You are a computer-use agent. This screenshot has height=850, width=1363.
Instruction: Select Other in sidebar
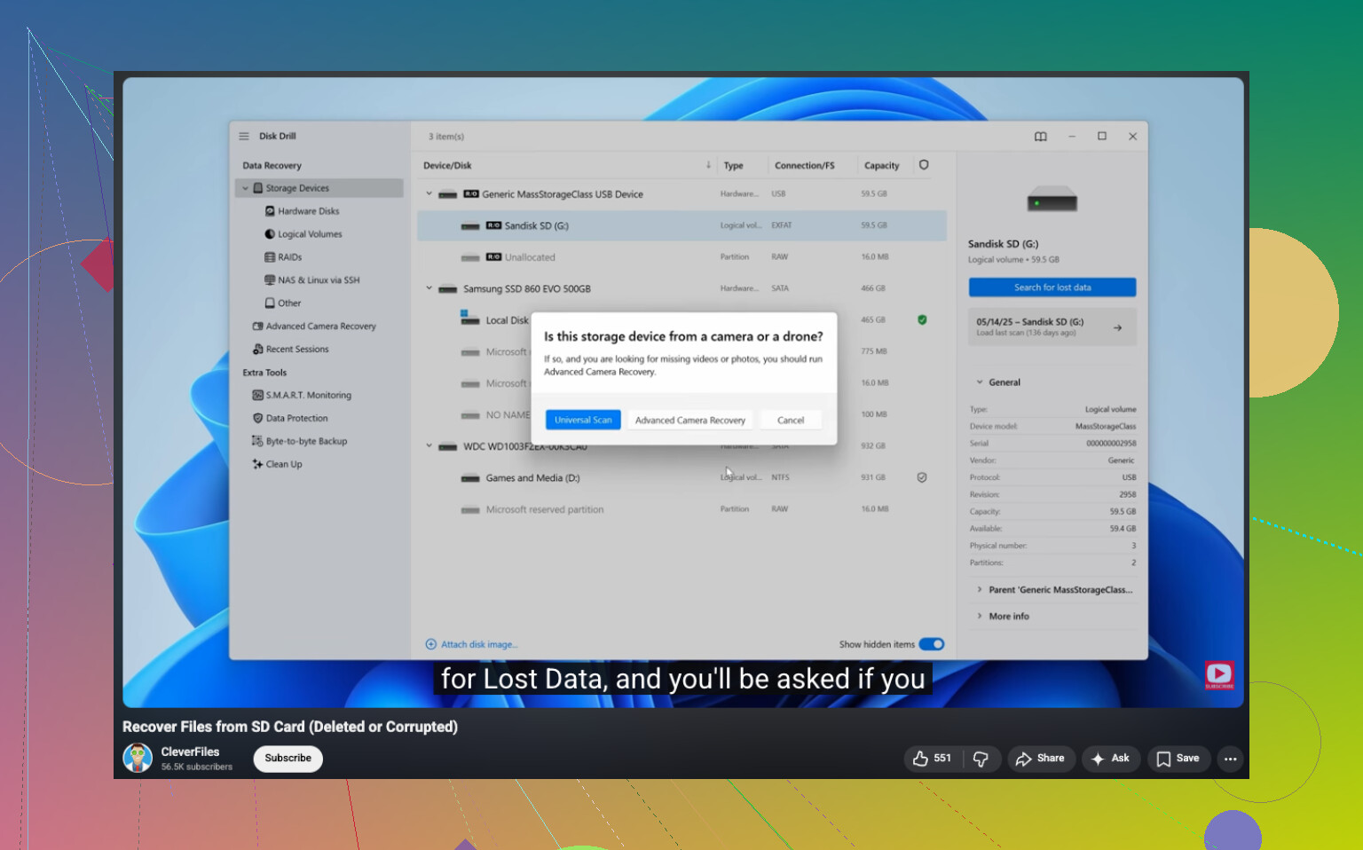pyautogui.click(x=289, y=303)
